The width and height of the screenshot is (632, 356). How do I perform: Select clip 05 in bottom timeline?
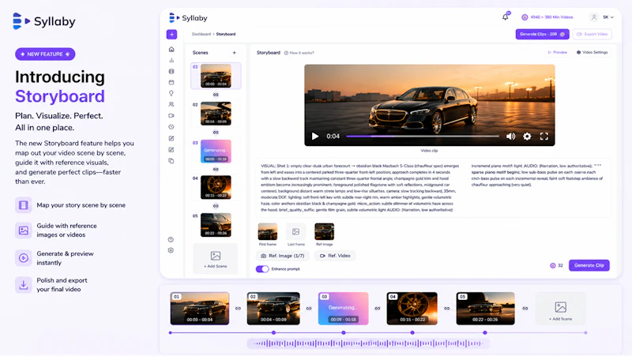coord(485,309)
